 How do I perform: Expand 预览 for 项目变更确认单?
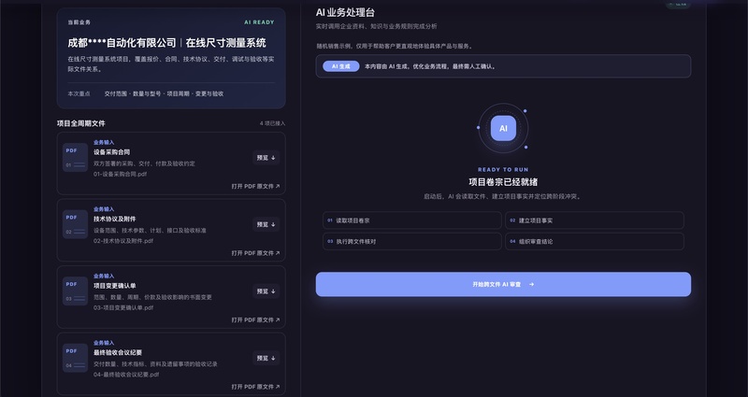coord(266,291)
